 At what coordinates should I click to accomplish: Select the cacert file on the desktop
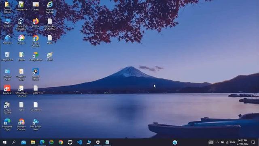pos(36,6)
